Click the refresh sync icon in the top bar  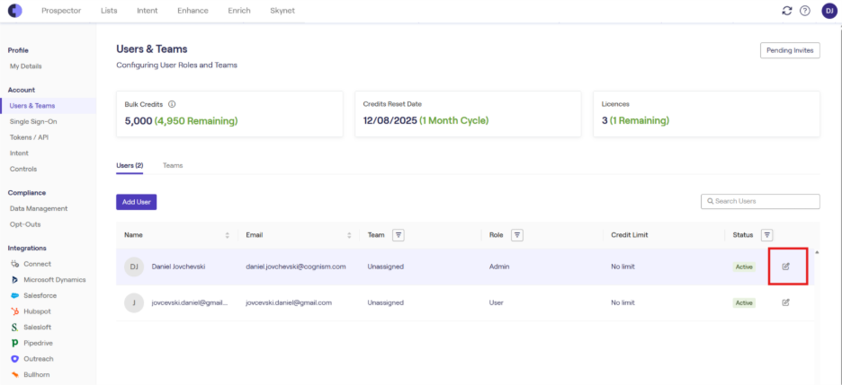pos(787,11)
